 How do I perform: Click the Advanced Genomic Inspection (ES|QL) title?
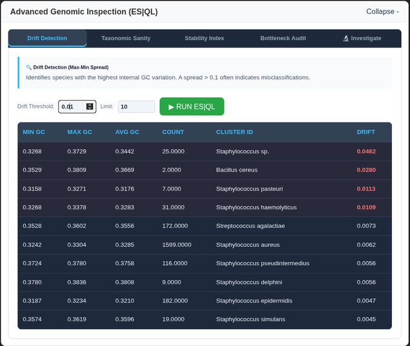(84, 11)
